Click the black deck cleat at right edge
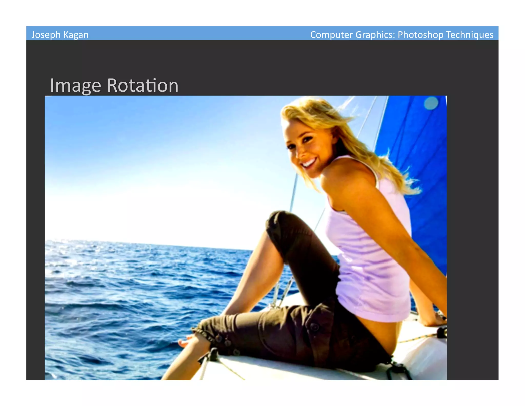 441,332
